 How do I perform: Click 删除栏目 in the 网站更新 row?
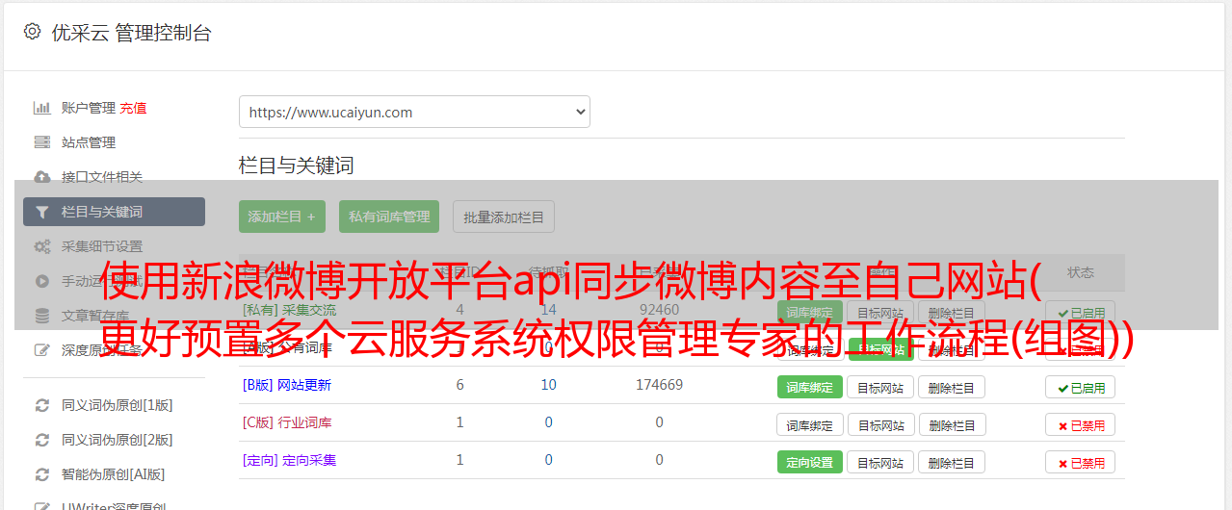(952, 387)
